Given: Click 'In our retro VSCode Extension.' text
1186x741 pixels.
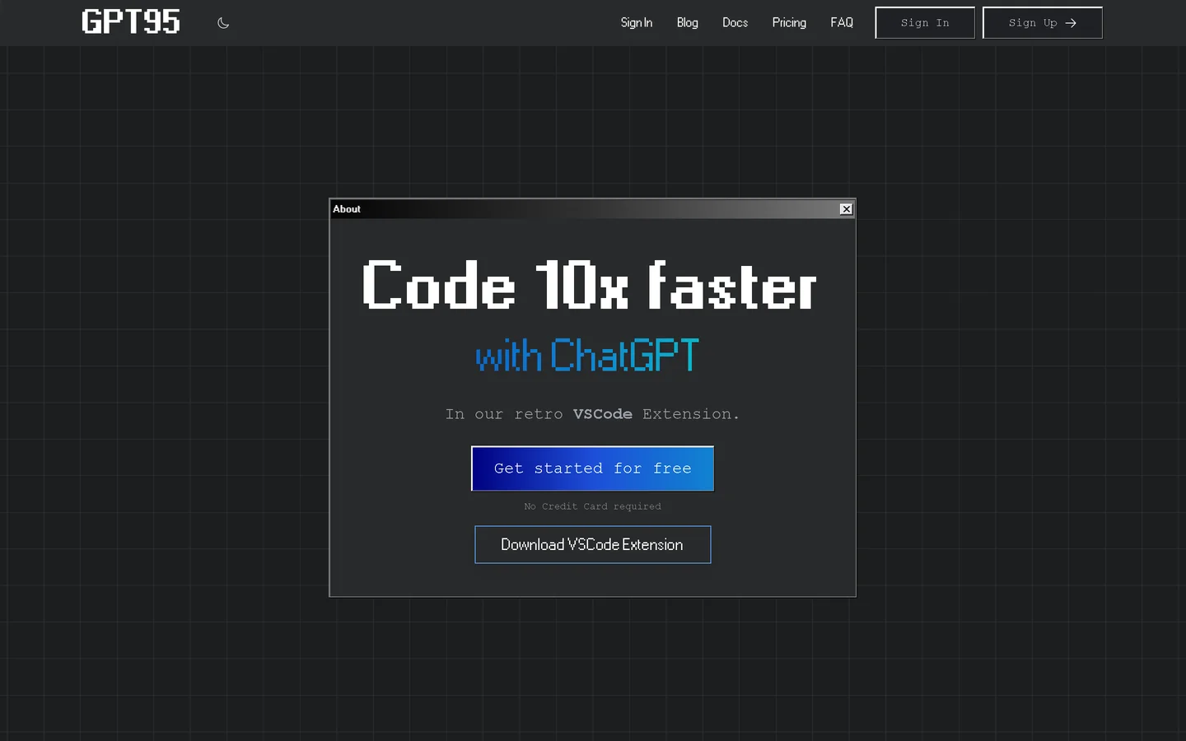Looking at the screenshot, I should tap(592, 414).
